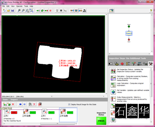Screen dimensions: 155x127
Task: Switch to Communicate steps tab
Action: (145, 64)
